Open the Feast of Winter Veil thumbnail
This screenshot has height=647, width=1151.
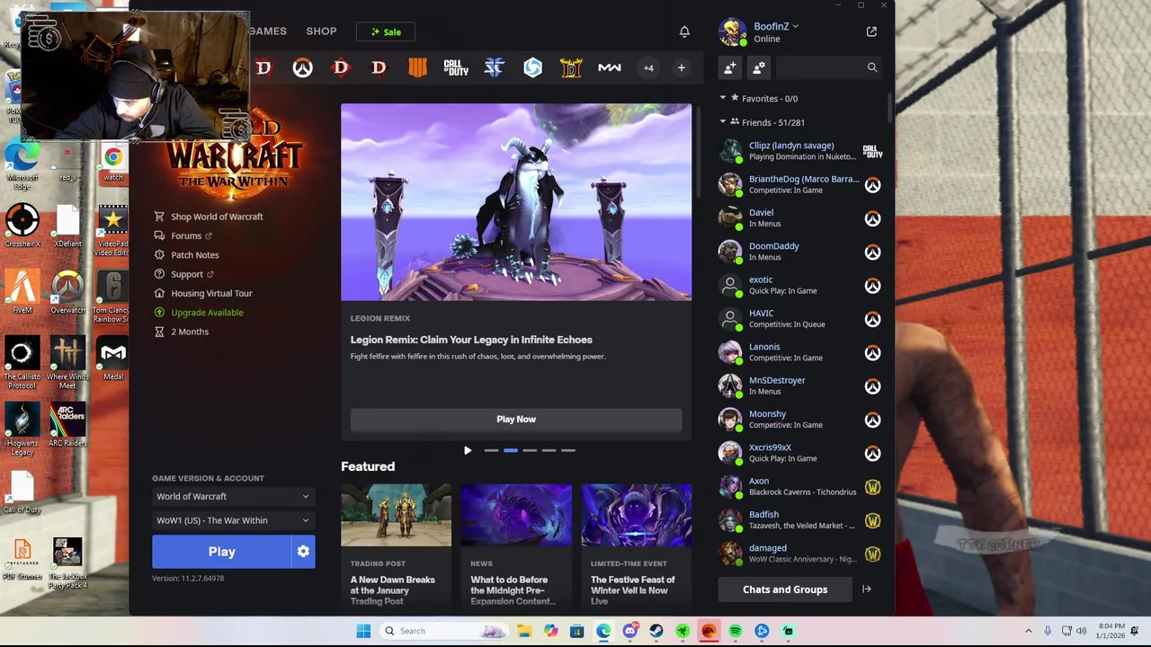pyautogui.click(x=637, y=516)
